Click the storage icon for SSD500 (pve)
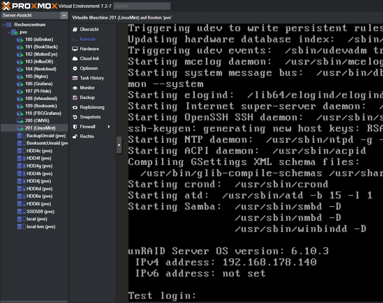Image resolution: width=383 pixels, height=303 pixels. pyautogui.click(x=21, y=212)
